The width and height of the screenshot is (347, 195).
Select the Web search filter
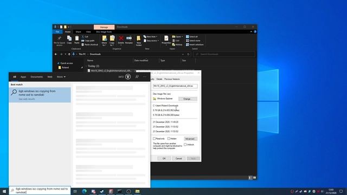click(50, 77)
